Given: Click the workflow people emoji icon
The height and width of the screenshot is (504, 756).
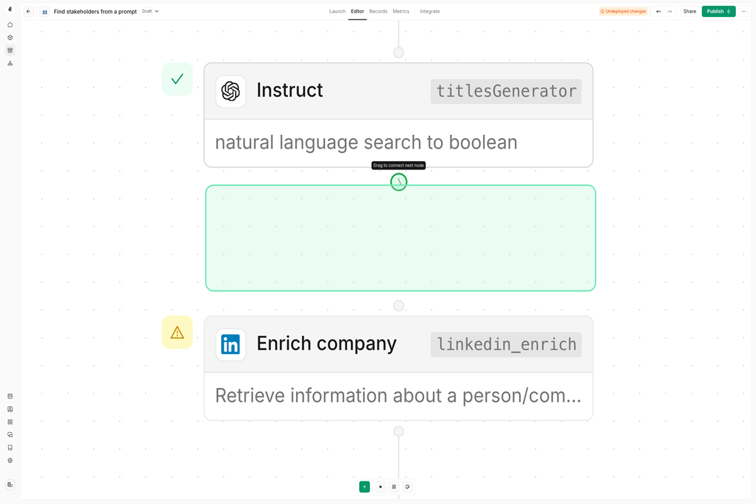Looking at the screenshot, I should point(45,11).
